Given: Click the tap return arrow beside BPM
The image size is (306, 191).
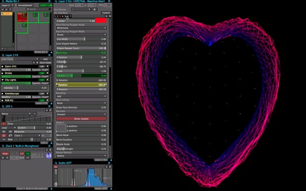Looking at the screenshot, I should (28, 158).
